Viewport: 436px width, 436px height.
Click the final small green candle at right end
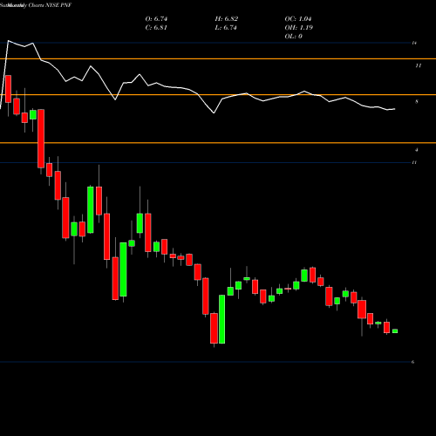tap(395, 331)
